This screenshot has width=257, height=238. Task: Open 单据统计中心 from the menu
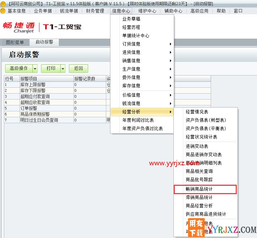point(136,35)
